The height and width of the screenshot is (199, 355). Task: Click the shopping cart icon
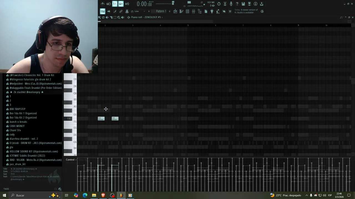coord(230,11)
